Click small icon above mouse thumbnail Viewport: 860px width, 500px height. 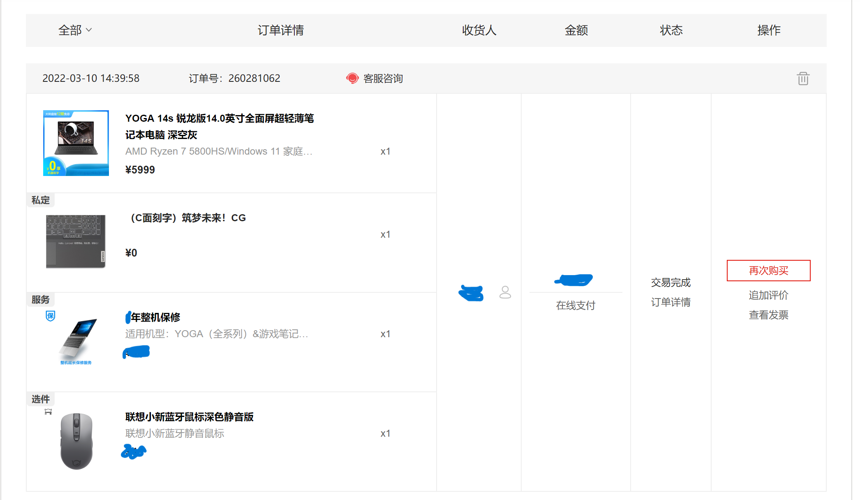click(x=48, y=412)
